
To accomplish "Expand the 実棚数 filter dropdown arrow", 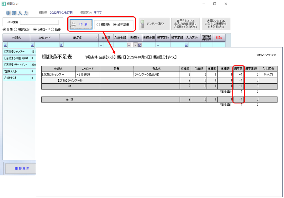I will [135, 45].
